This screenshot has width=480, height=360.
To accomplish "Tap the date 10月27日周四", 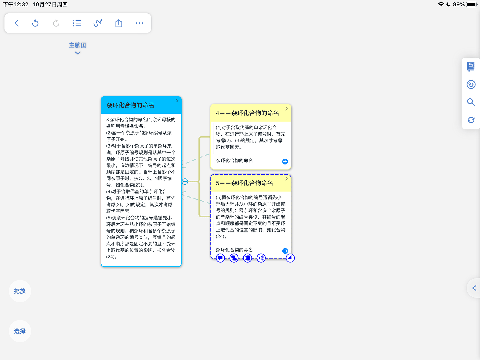I will click(50, 4).
